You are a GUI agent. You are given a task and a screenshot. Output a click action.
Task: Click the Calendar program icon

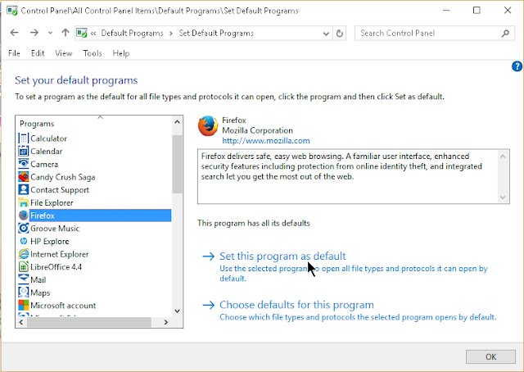pos(24,152)
